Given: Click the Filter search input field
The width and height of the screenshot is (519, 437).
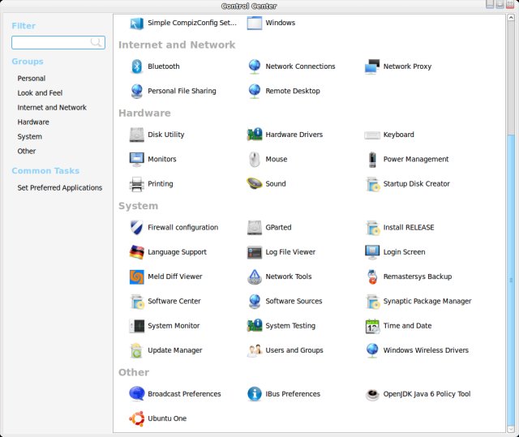Looking at the screenshot, I should [52, 42].
